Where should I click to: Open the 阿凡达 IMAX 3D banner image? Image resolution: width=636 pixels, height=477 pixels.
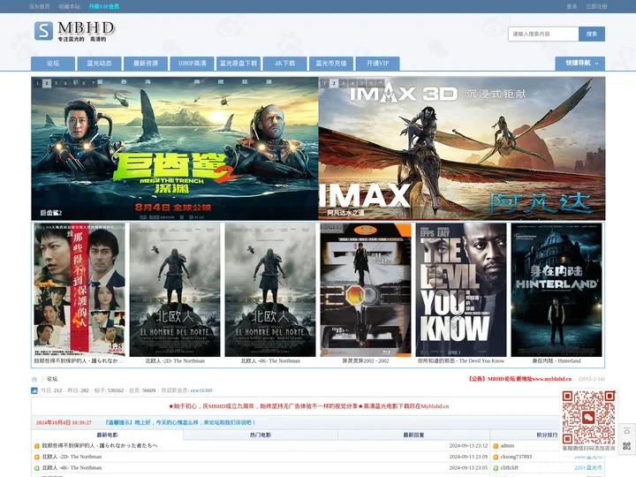click(462, 148)
